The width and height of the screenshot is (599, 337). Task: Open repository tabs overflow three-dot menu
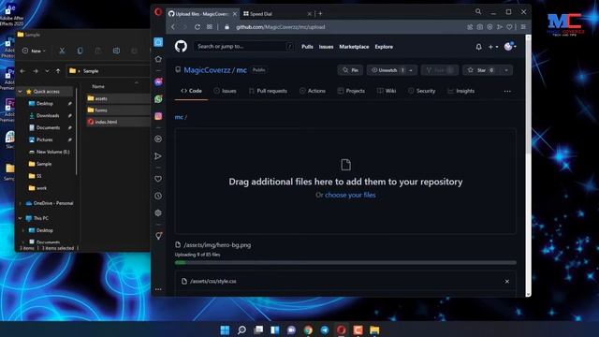point(507,92)
